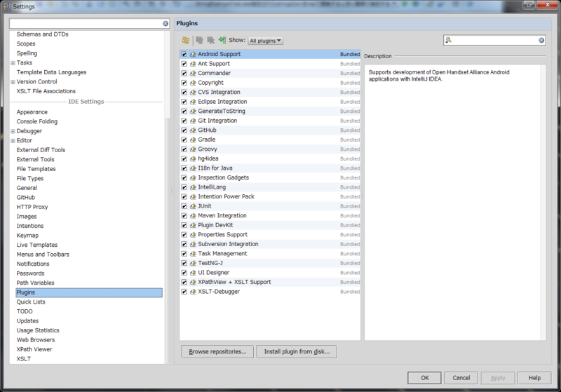Click the reload plugin list icon
561x392 pixels.
click(x=186, y=41)
